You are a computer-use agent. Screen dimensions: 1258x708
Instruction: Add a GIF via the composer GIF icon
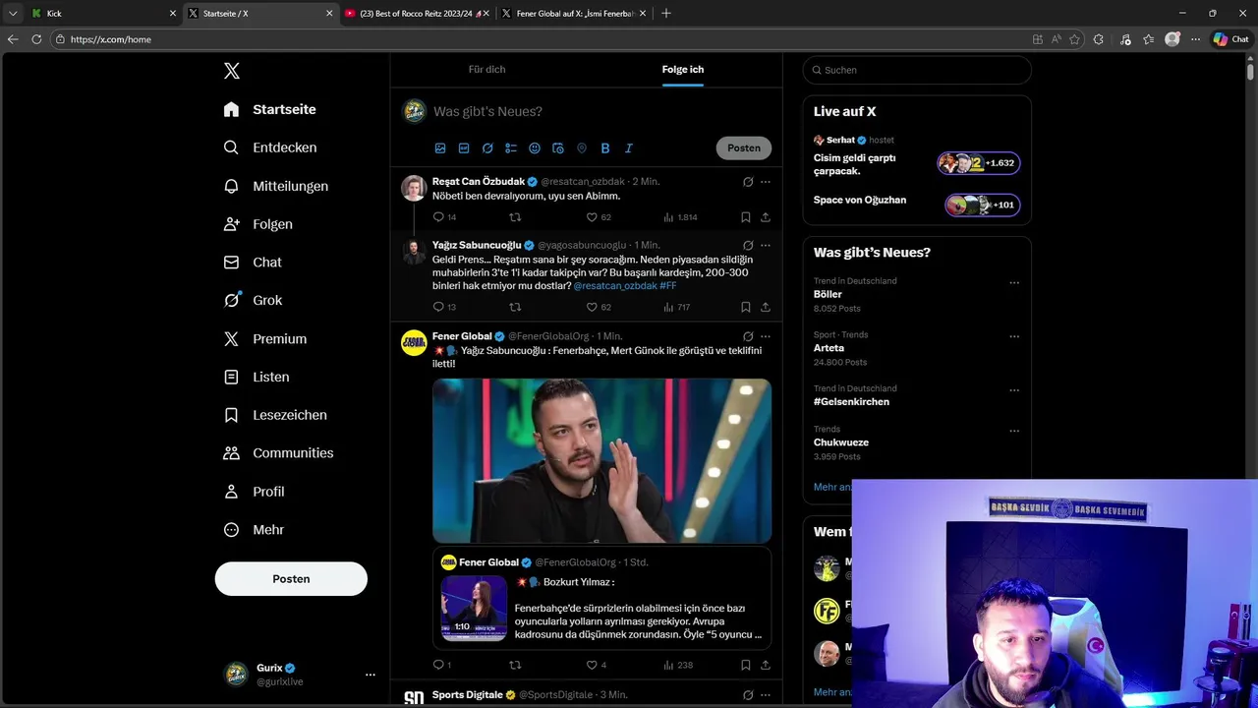click(464, 148)
